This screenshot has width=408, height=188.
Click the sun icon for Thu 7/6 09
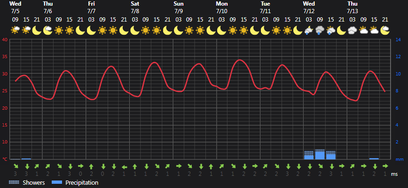pos(59,30)
